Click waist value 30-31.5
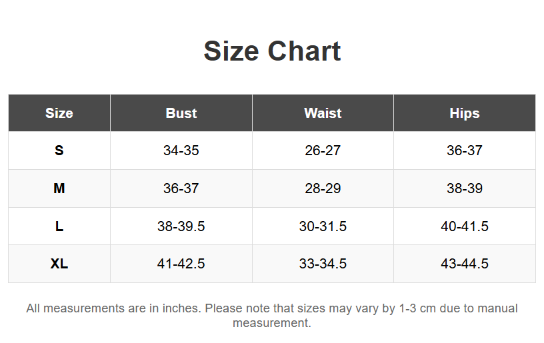Image resolution: width=544 pixels, height=343 pixels. pos(323,226)
